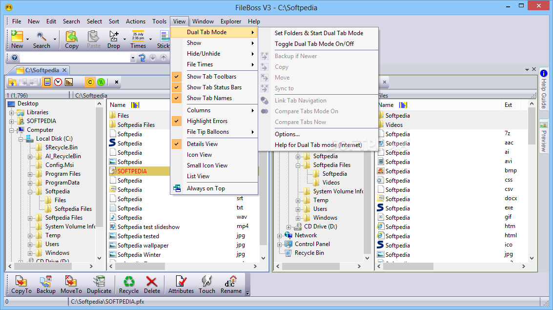Click the New toolbar icon
553x310 pixels.
17,40
